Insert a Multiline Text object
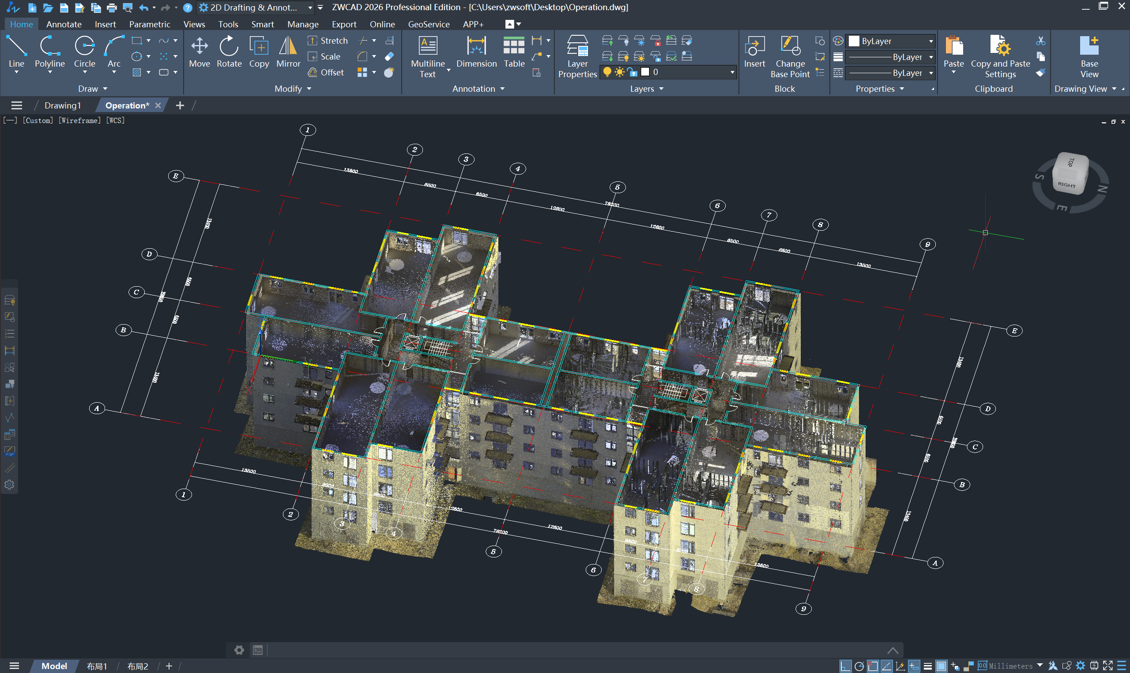 [427, 57]
